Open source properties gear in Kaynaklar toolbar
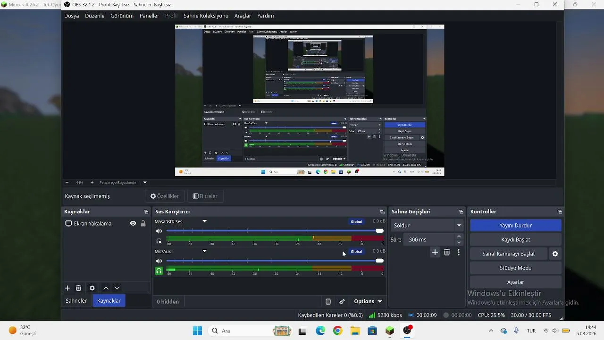Image resolution: width=604 pixels, height=340 pixels. pyautogui.click(x=92, y=288)
